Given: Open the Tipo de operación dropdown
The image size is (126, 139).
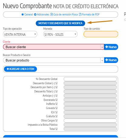Looking at the screenshot, I should point(20,34).
